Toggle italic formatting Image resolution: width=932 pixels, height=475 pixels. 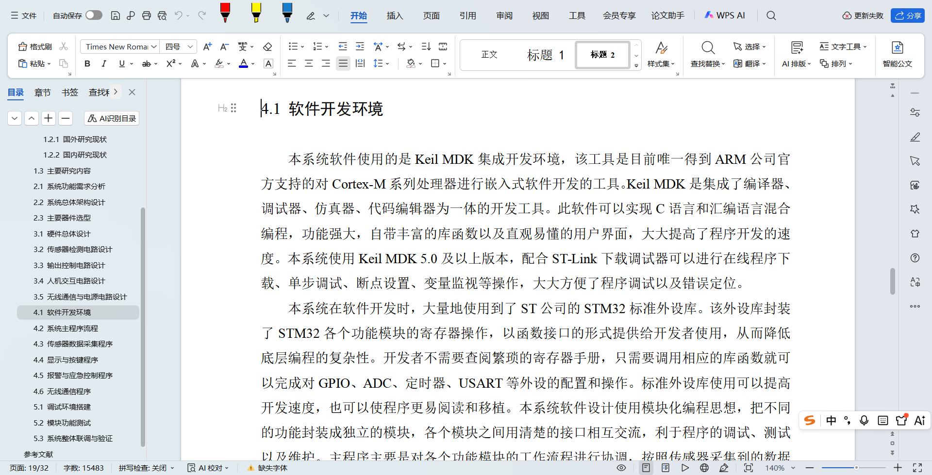(104, 63)
